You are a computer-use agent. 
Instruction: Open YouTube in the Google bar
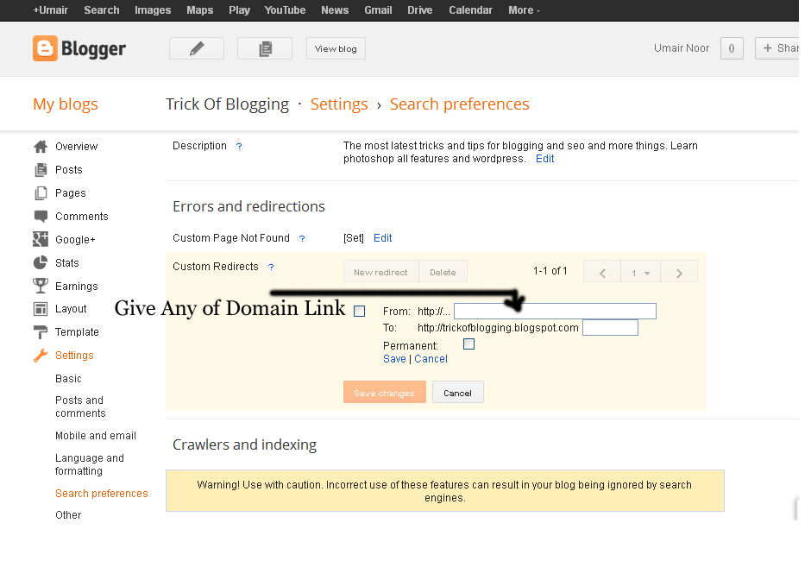pos(285,10)
